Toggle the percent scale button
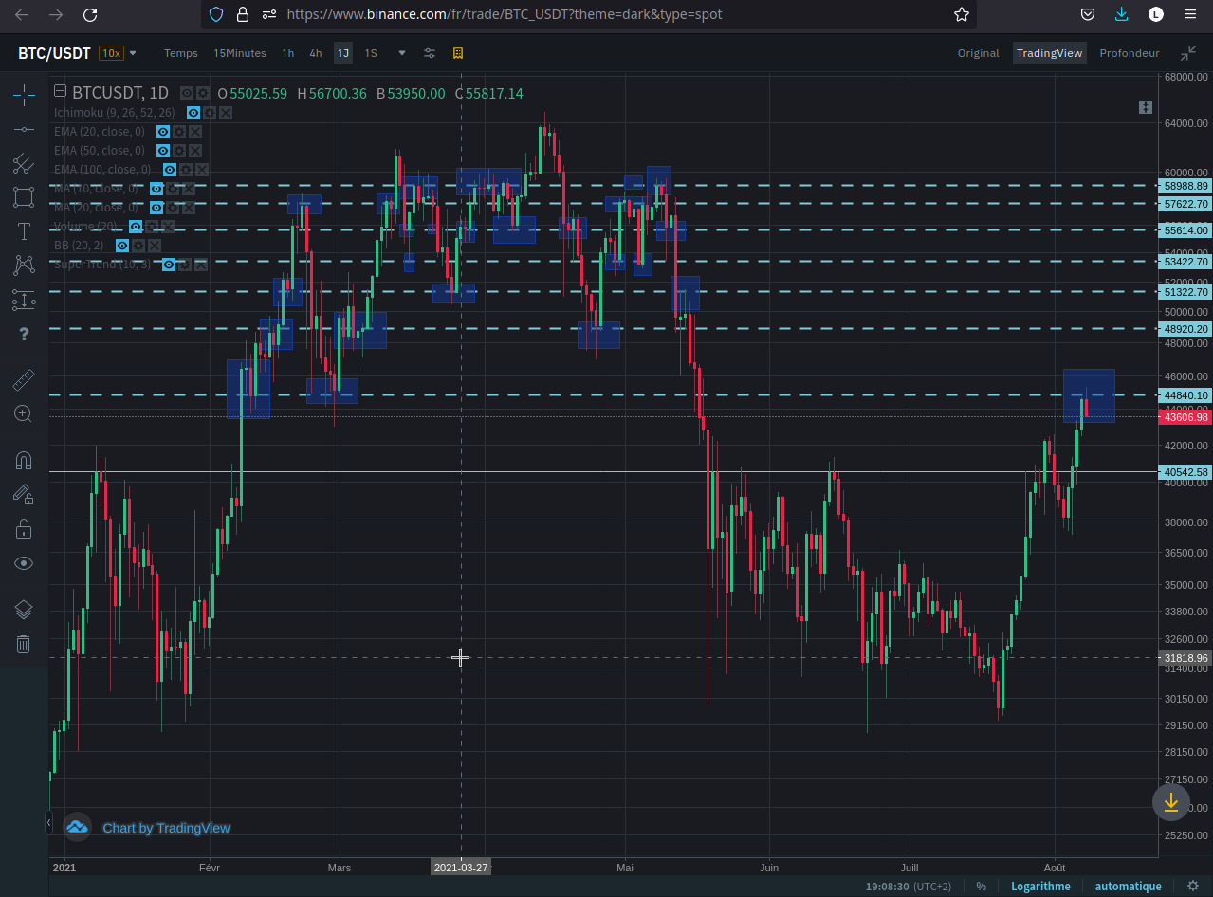Image resolution: width=1213 pixels, height=897 pixels. [981, 887]
